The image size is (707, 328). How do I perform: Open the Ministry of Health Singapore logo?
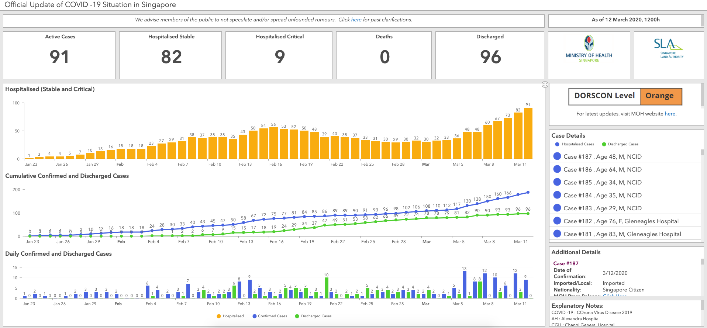tap(589, 49)
